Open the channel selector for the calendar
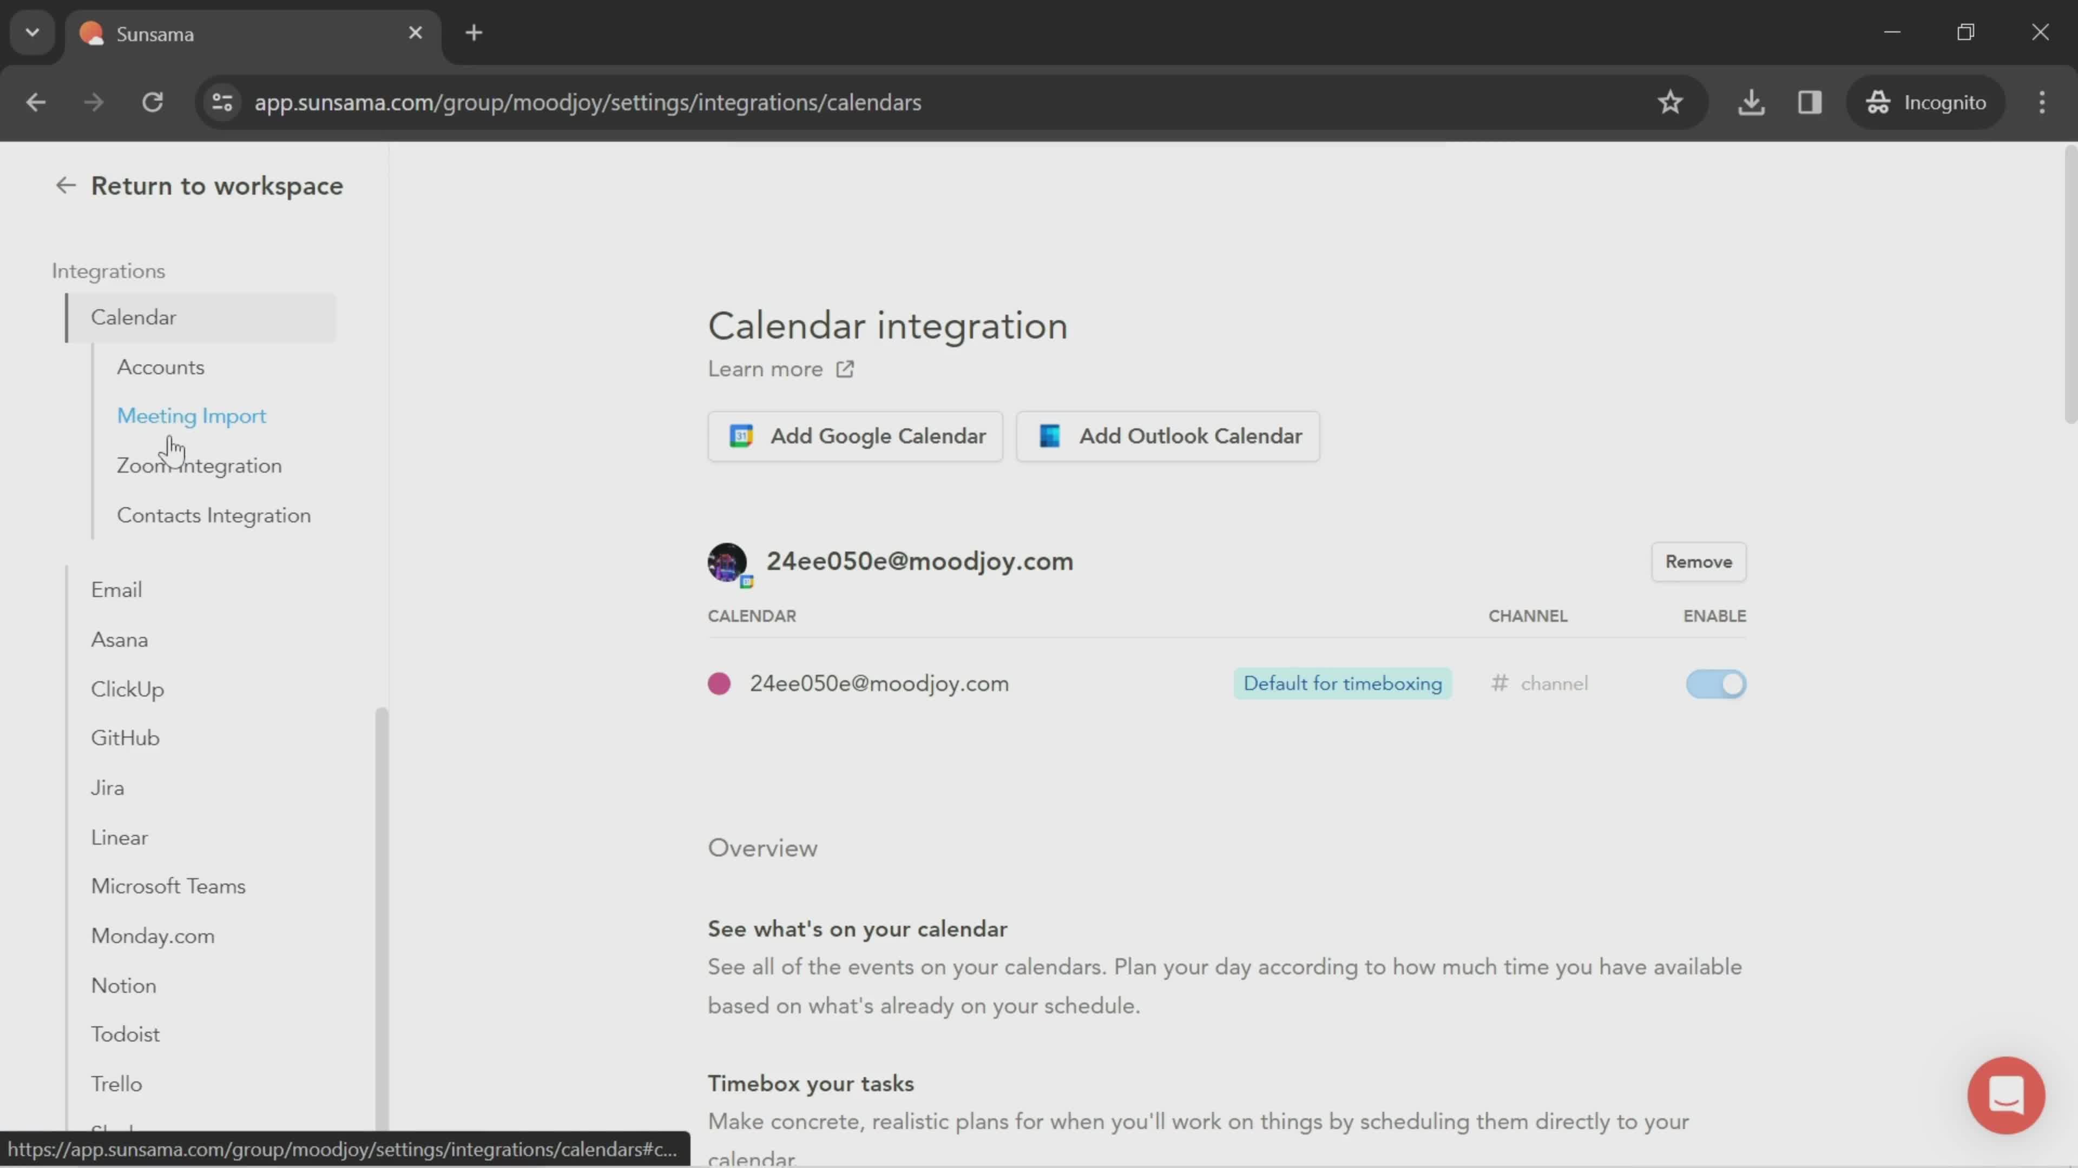 (1539, 683)
